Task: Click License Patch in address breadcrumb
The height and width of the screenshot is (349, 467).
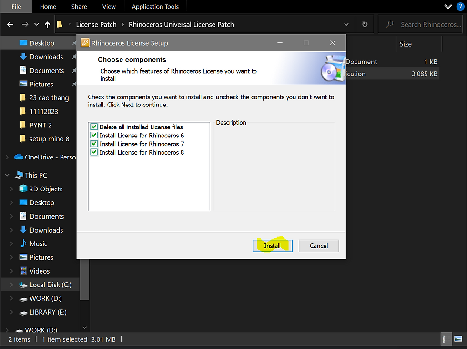Action: [x=96, y=25]
